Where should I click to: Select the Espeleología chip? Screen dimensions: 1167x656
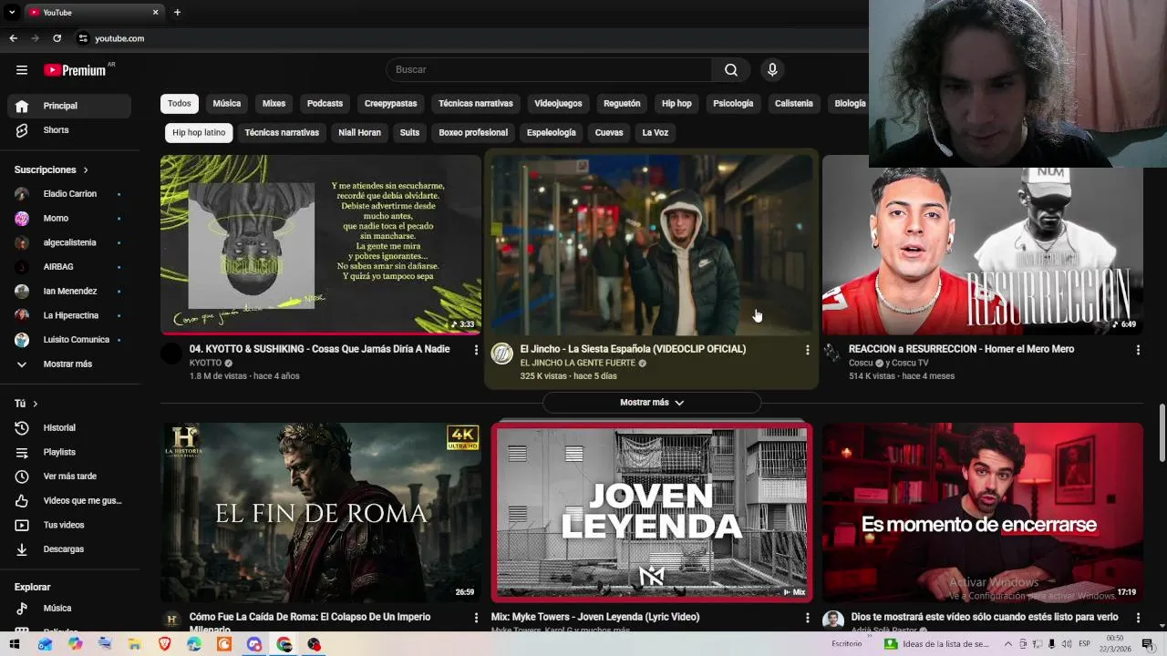552,133
